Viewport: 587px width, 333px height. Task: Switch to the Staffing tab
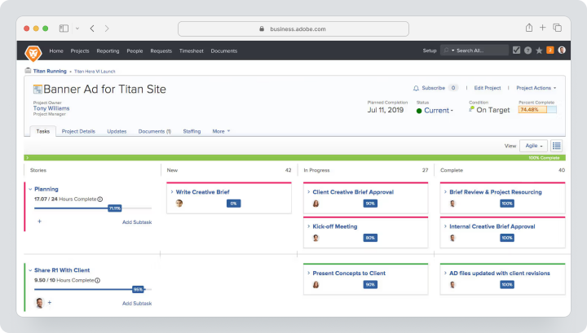click(192, 132)
